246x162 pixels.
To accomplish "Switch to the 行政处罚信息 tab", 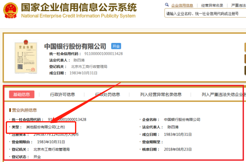I will [107, 94].
